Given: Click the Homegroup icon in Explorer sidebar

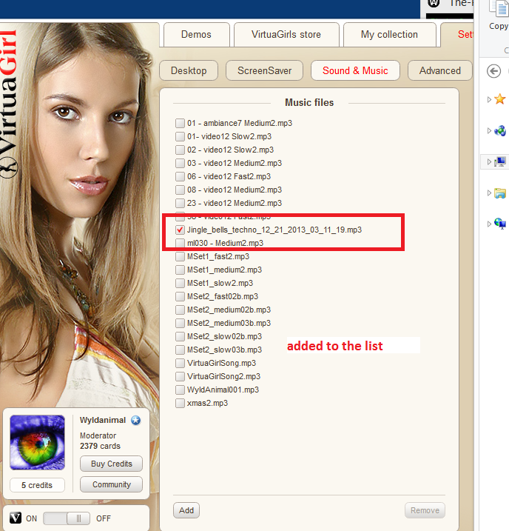Looking at the screenshot, I should click(x=500, y=131).
